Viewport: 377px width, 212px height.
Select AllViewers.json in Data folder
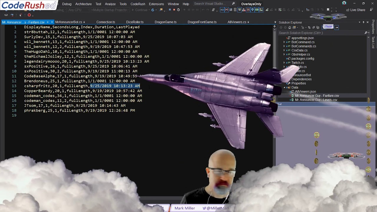tap(305, 92)
